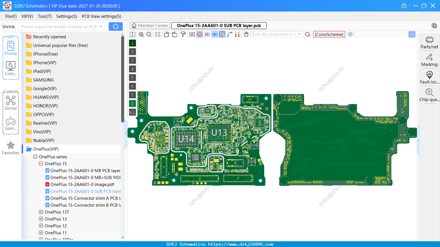Search for the entered component
Screen dimensions: 440x247
[x=308, y=35]
